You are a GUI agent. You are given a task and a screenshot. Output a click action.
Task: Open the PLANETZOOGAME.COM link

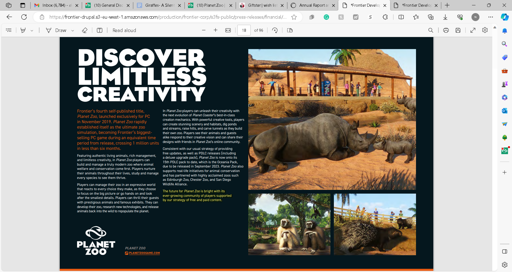[x=144, y=253]
